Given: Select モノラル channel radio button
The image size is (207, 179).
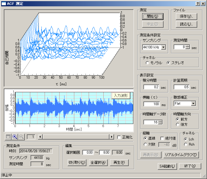Looking at the screenshot, I should 147,63.
